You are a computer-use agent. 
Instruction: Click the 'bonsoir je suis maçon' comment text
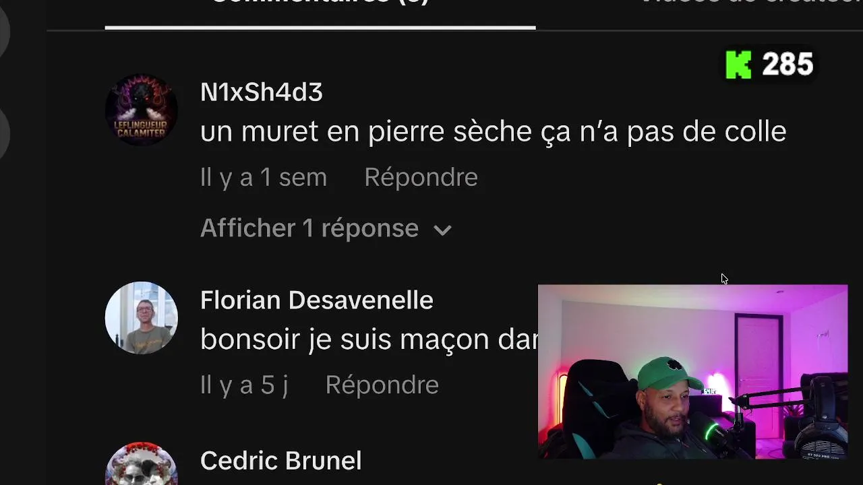point(369,339)
